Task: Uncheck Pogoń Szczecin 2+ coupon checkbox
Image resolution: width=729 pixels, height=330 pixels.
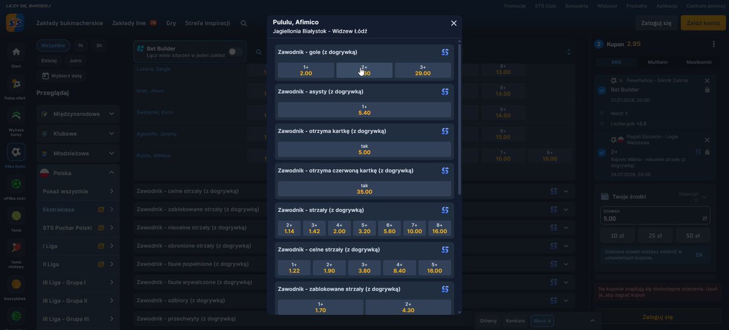Action: point(602,152)
